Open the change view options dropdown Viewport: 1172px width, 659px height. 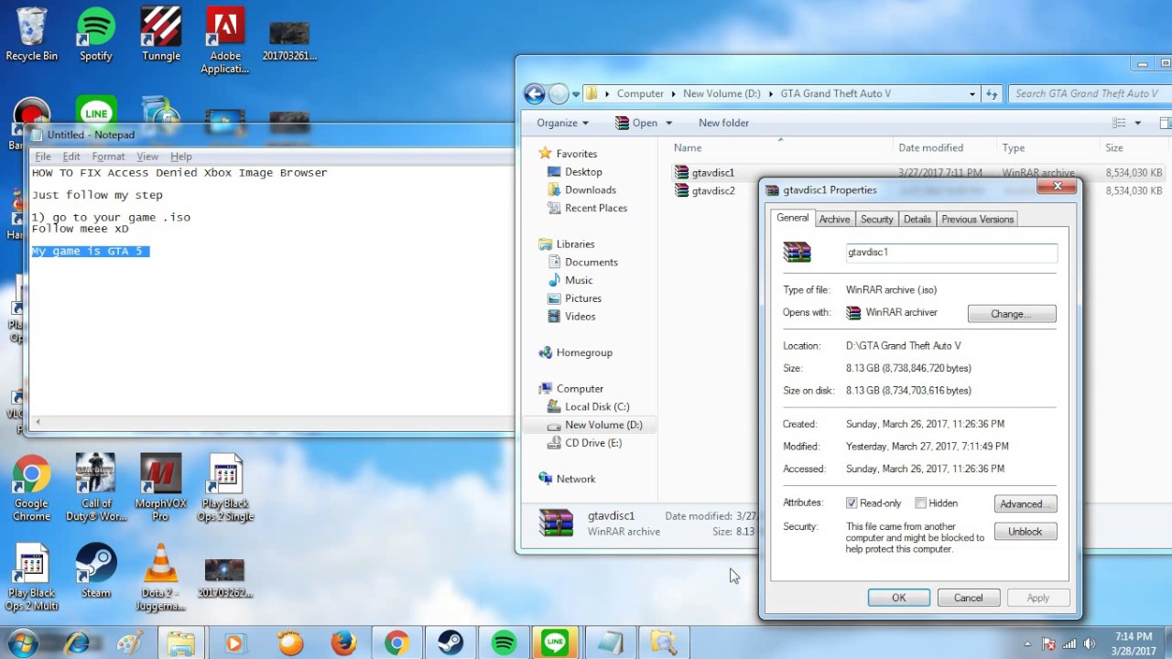(x=1138, y=123)
